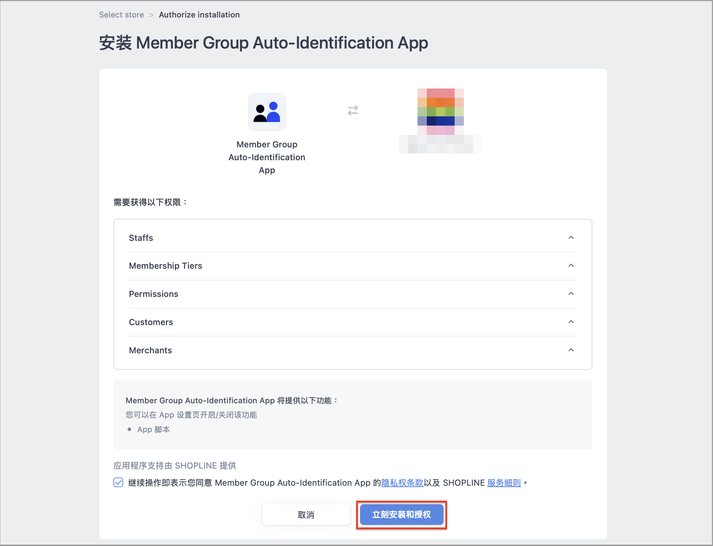Click the pixelated store logo thumbnail
The height and width of the screenshot is (546, 713).
pyautogui.click(x=441, y=112)
